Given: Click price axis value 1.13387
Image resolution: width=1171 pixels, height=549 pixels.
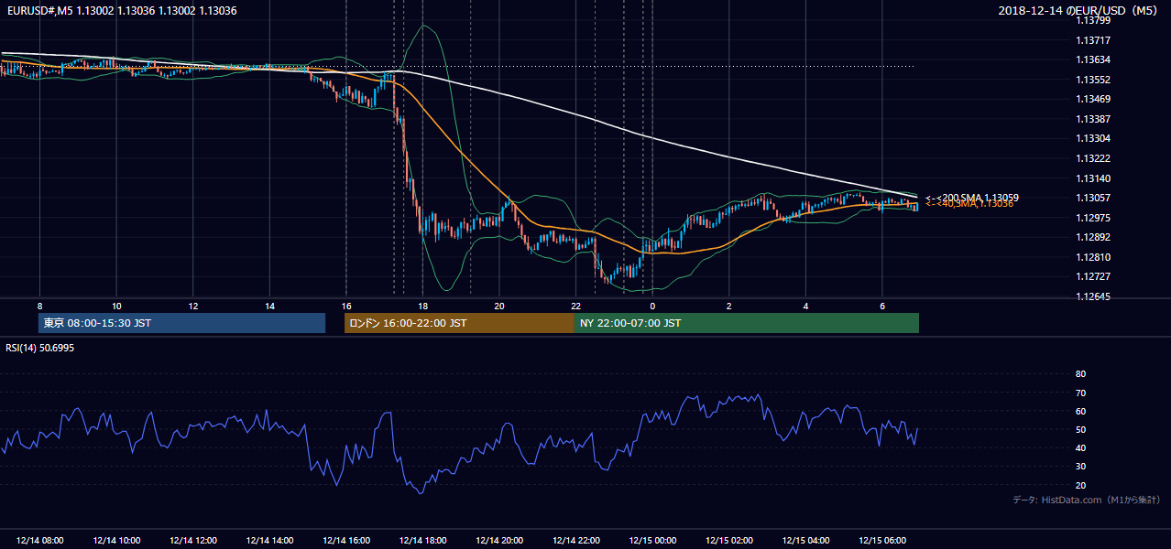Looking at the screenshot, I should [1093, 119].
